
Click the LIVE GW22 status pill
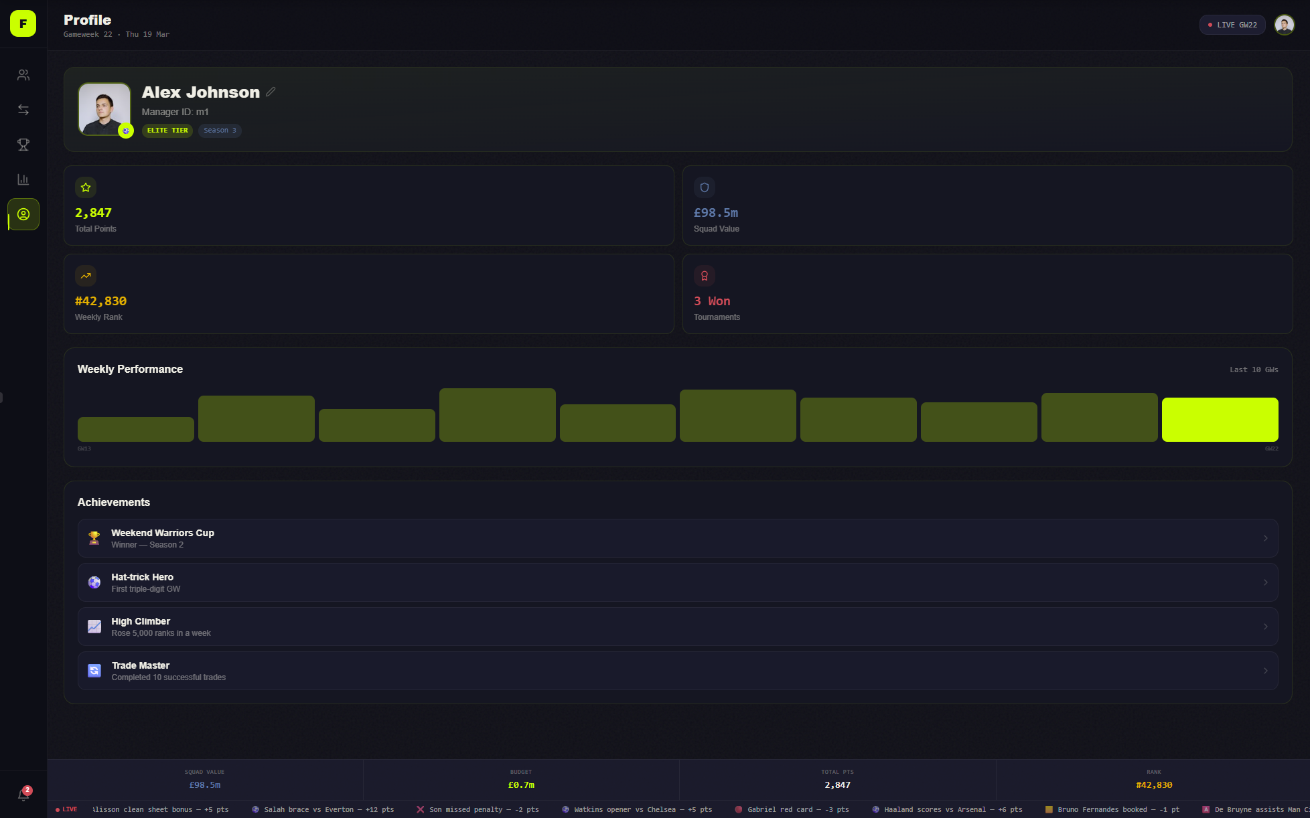pos(1232,25)
